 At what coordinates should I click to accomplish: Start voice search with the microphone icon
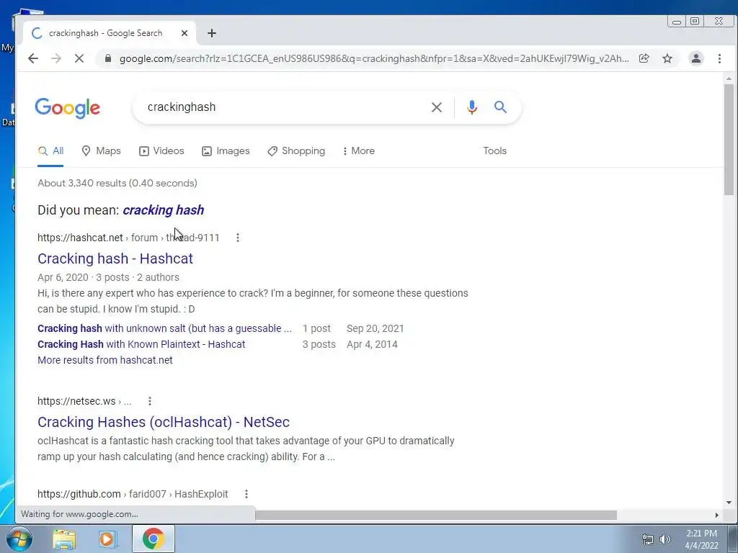(x=471, y=107)
